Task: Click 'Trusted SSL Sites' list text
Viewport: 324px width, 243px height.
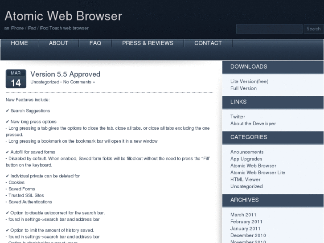Action: click(26, 195)
